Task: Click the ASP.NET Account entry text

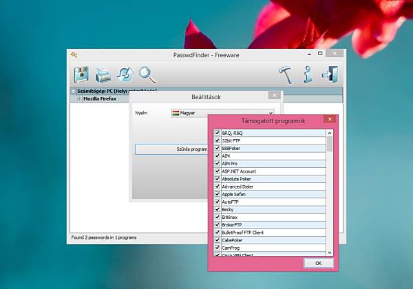Action: pos(239,171)
